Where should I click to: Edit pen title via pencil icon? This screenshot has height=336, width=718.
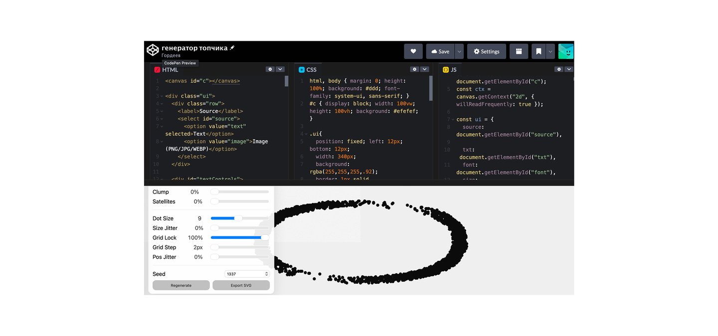click(232, 48)
